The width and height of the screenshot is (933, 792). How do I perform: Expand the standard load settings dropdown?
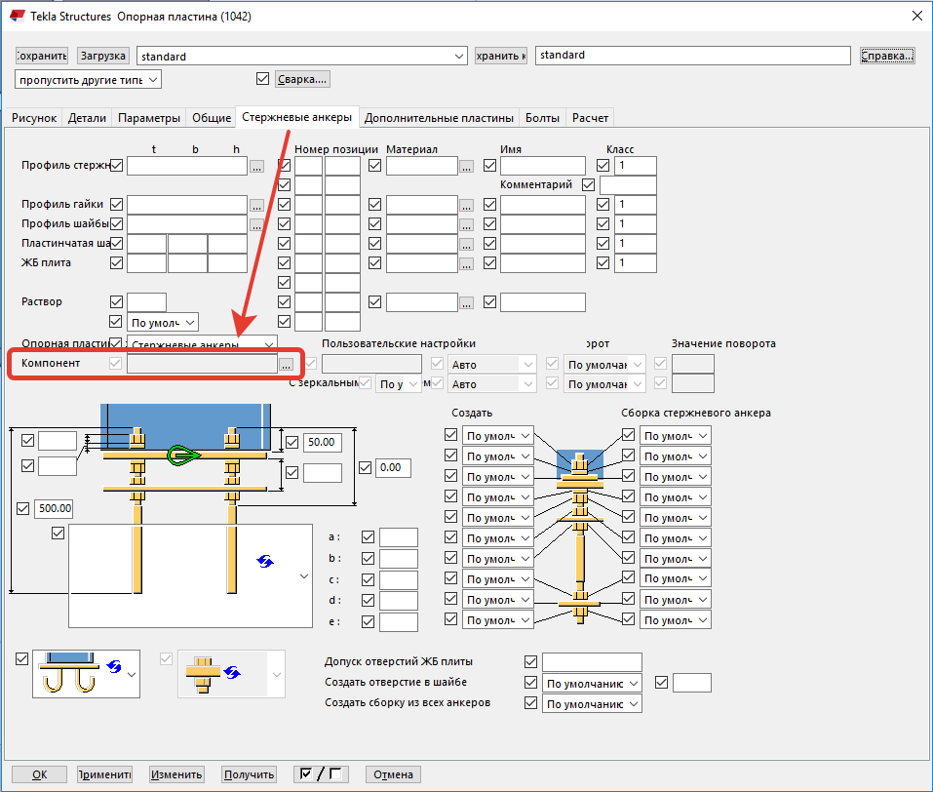point(460,57)
